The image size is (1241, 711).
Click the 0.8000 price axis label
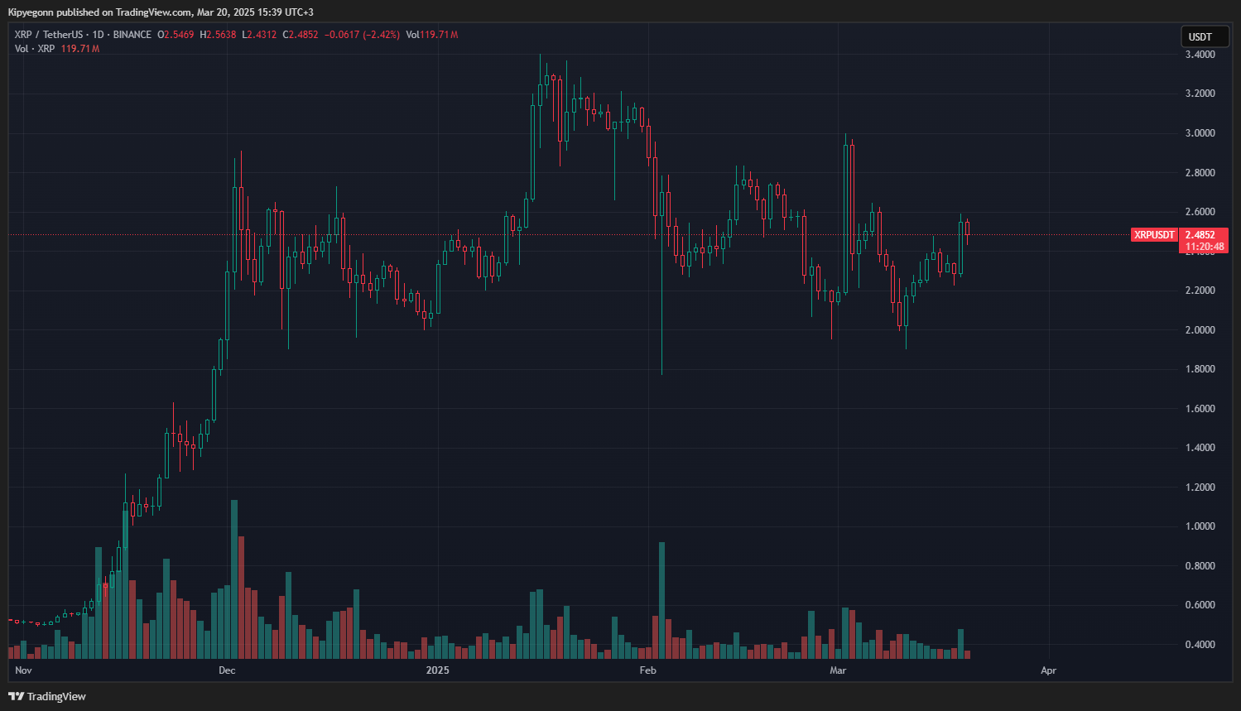1200,566
